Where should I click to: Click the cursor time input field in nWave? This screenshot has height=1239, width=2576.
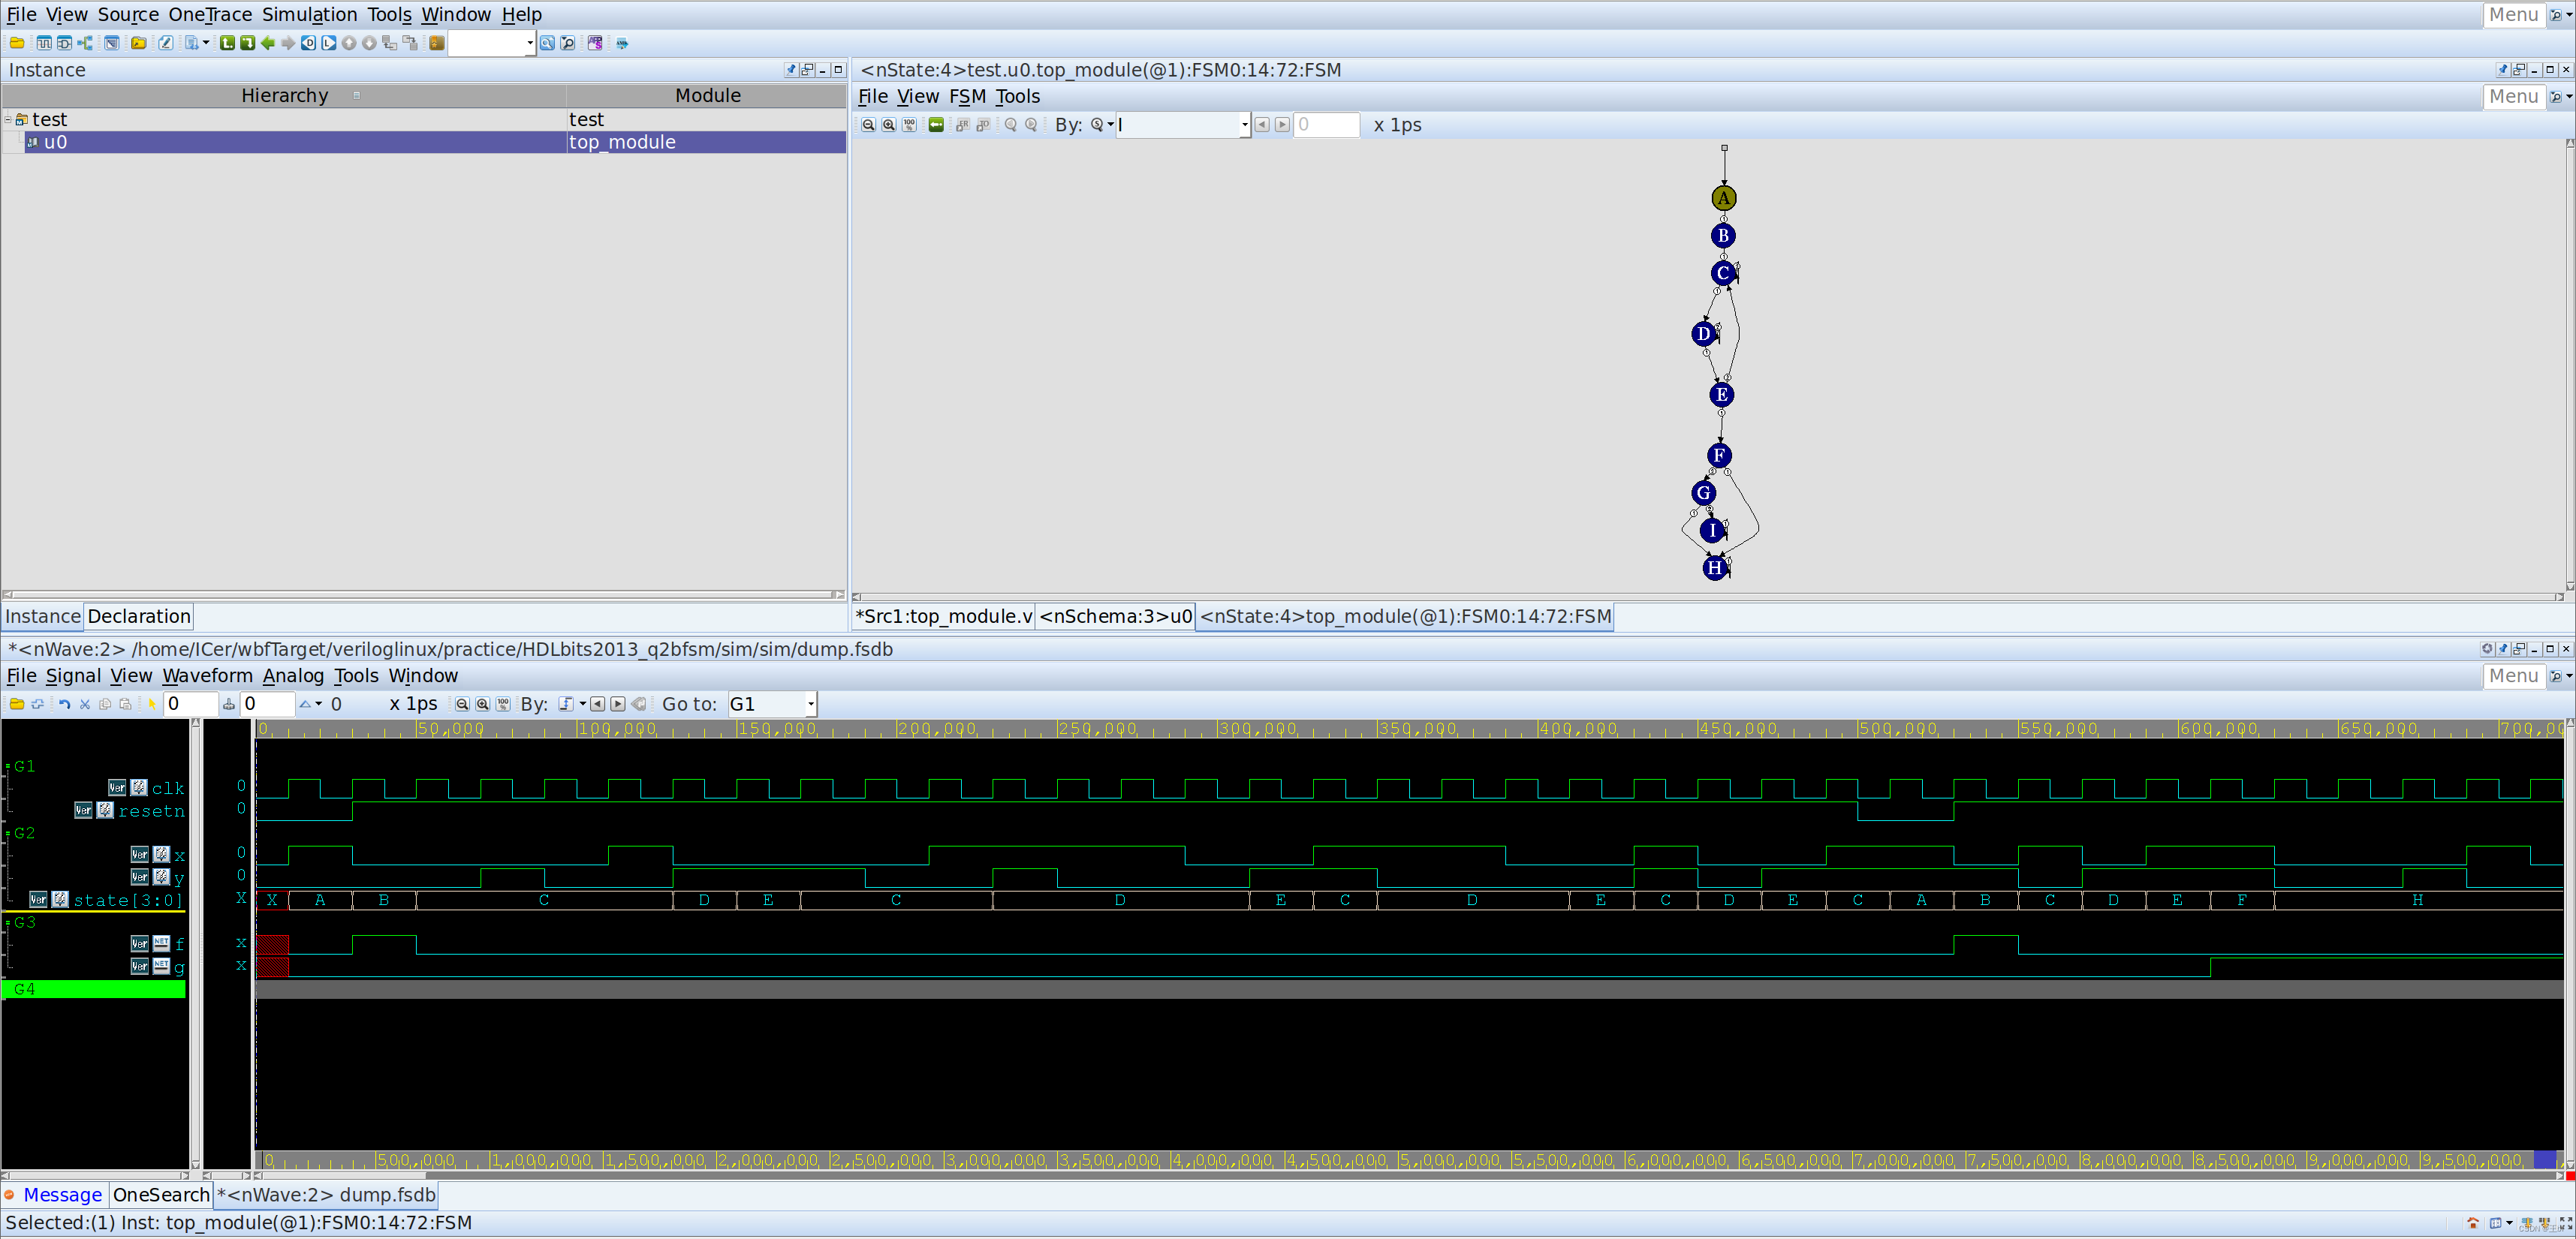190,705
